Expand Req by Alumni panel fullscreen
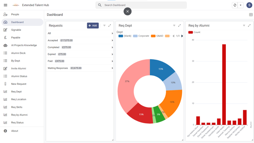This screenshot has width=254, height=143. [x=249, y=26]
